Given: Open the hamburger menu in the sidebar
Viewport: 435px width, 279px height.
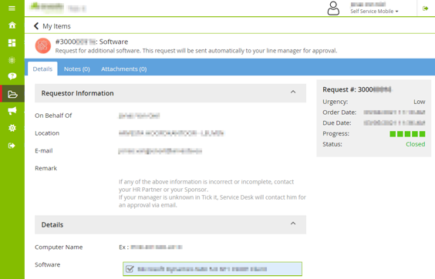Looking at the screenshot, I should 12,8.
